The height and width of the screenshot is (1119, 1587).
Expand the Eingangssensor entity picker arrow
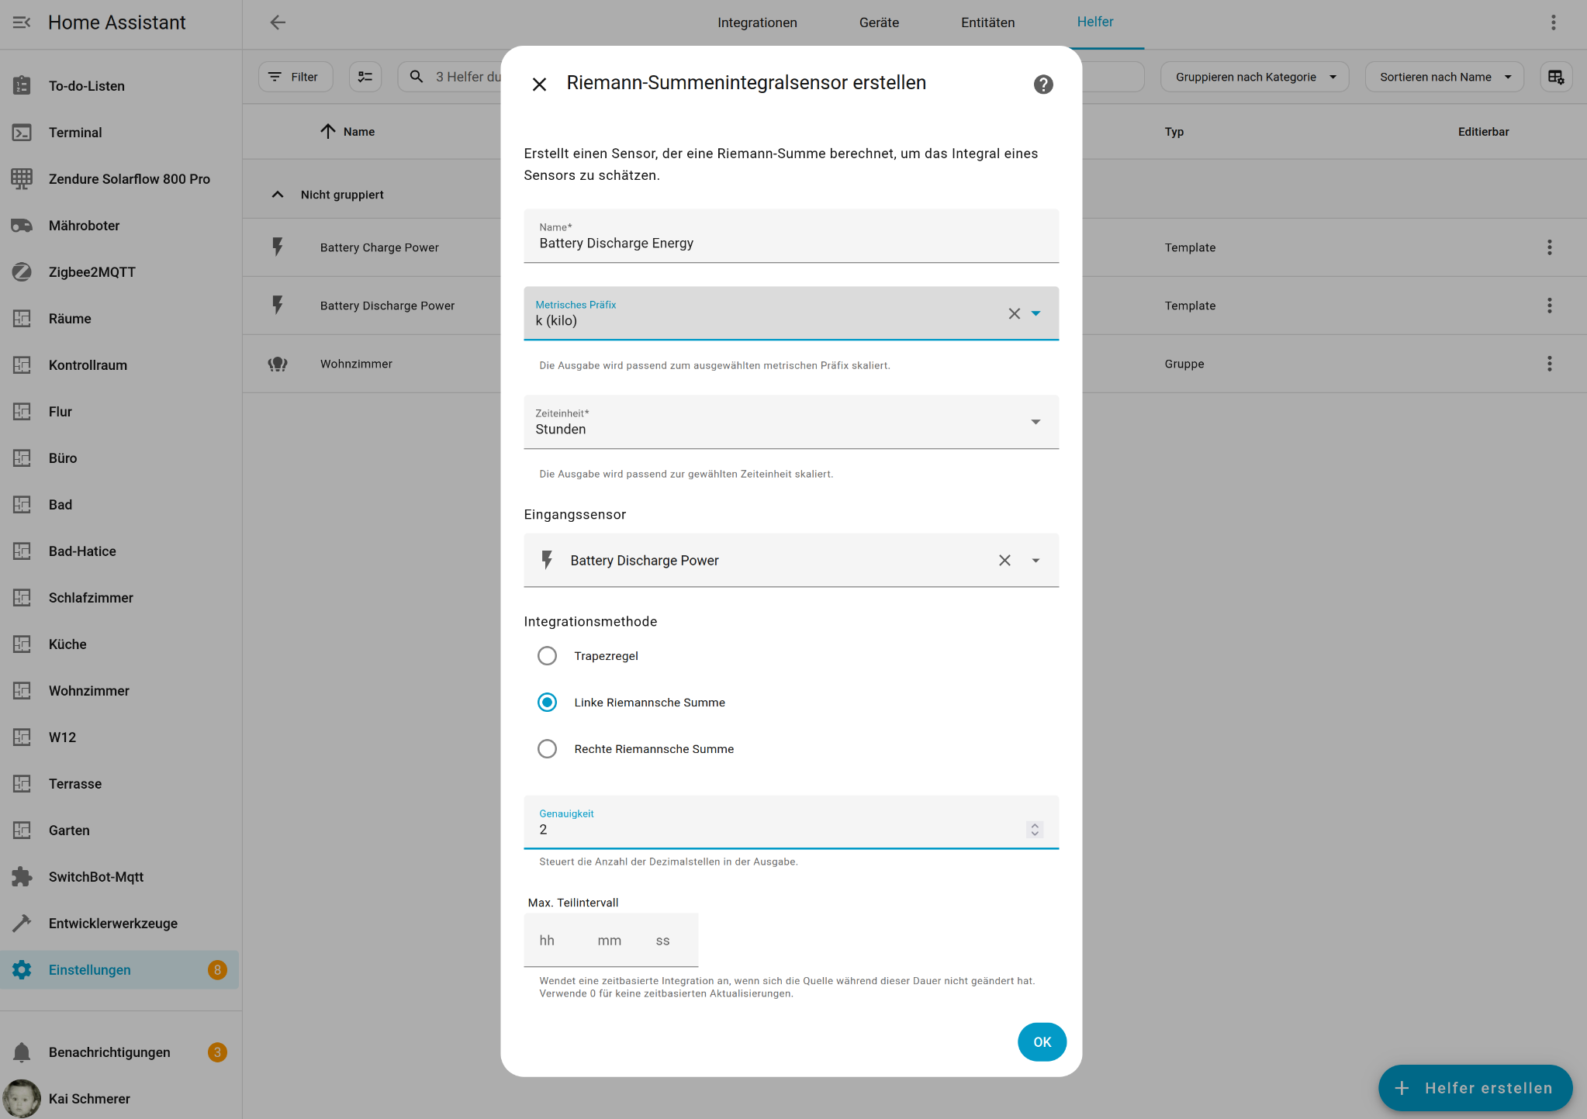(1036, 560)
